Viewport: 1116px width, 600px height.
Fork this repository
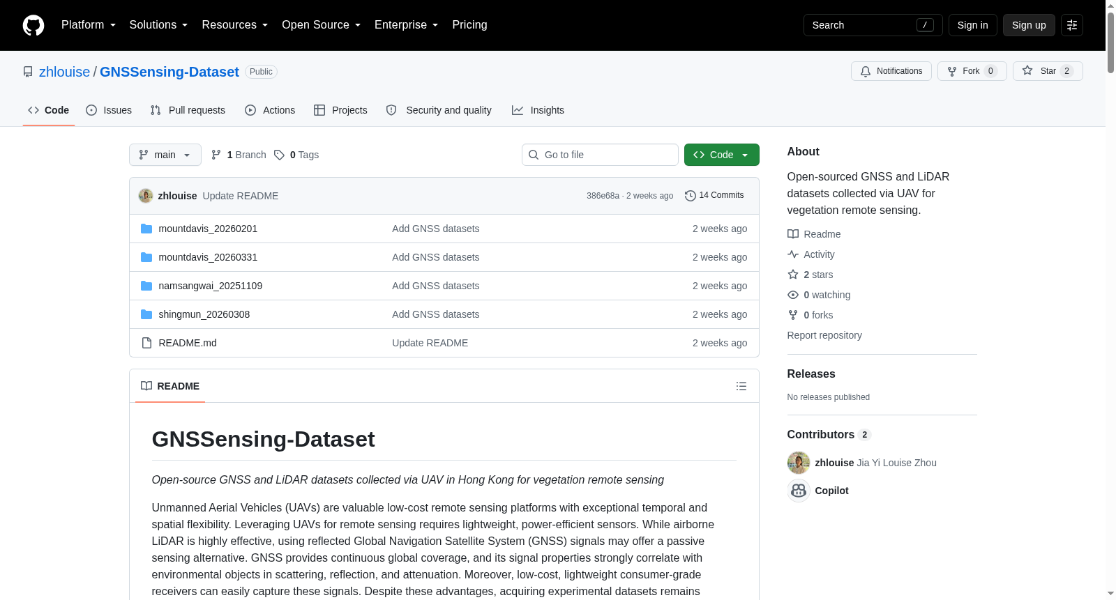click(x=972, y=71)
